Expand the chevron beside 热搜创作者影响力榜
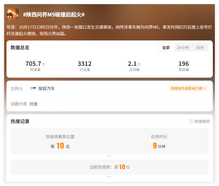219x186 pixels. (x=205, y=88)
